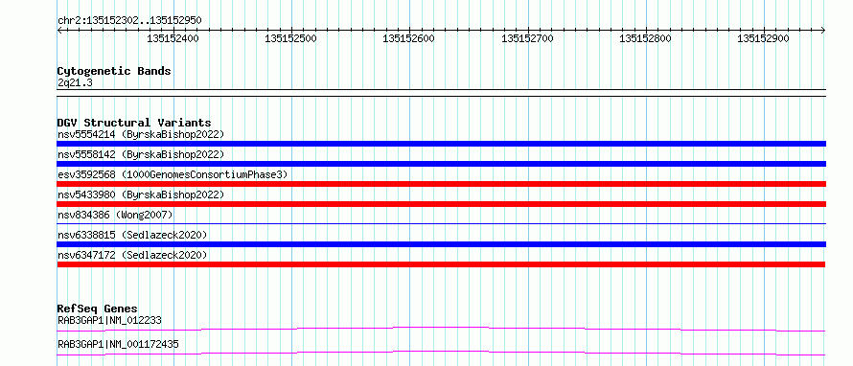
Task: Click the magenta intron line of NM_001172435
Action: point(441,352)
